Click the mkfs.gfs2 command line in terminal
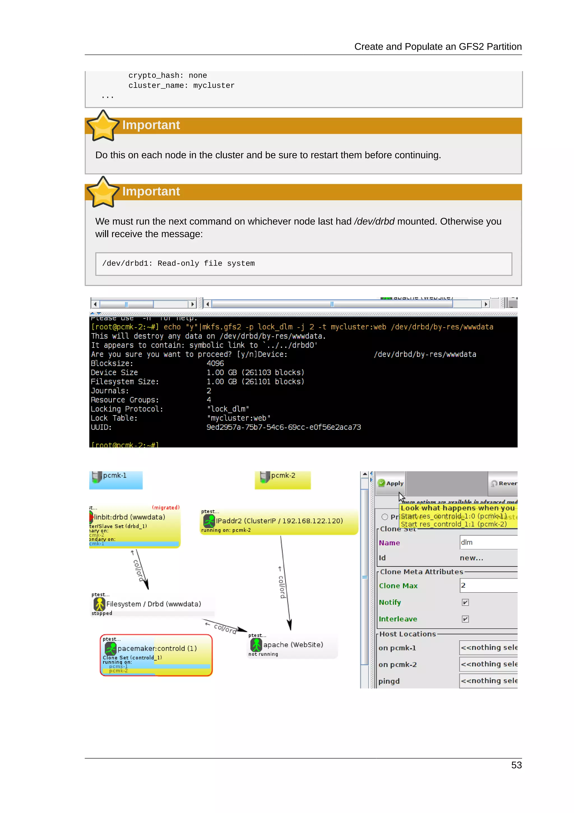Screen dimensions: 574x813 point(292,327)
